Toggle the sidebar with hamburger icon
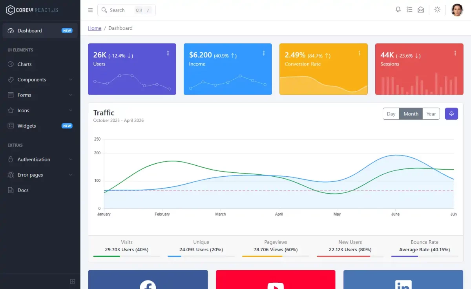The width and height of the screenshot is (471, 289). pos(90,10)
